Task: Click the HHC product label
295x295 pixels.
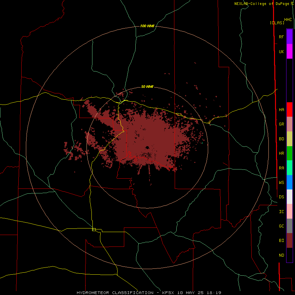Action: [x=288, y=20]
